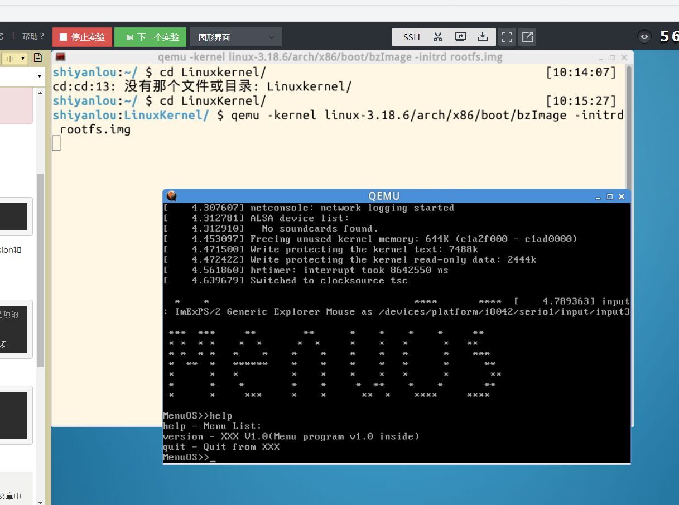Click the 'help - Menu List:' line
The height and width of the screenshot is (505, 679).
tap(212, 426)
